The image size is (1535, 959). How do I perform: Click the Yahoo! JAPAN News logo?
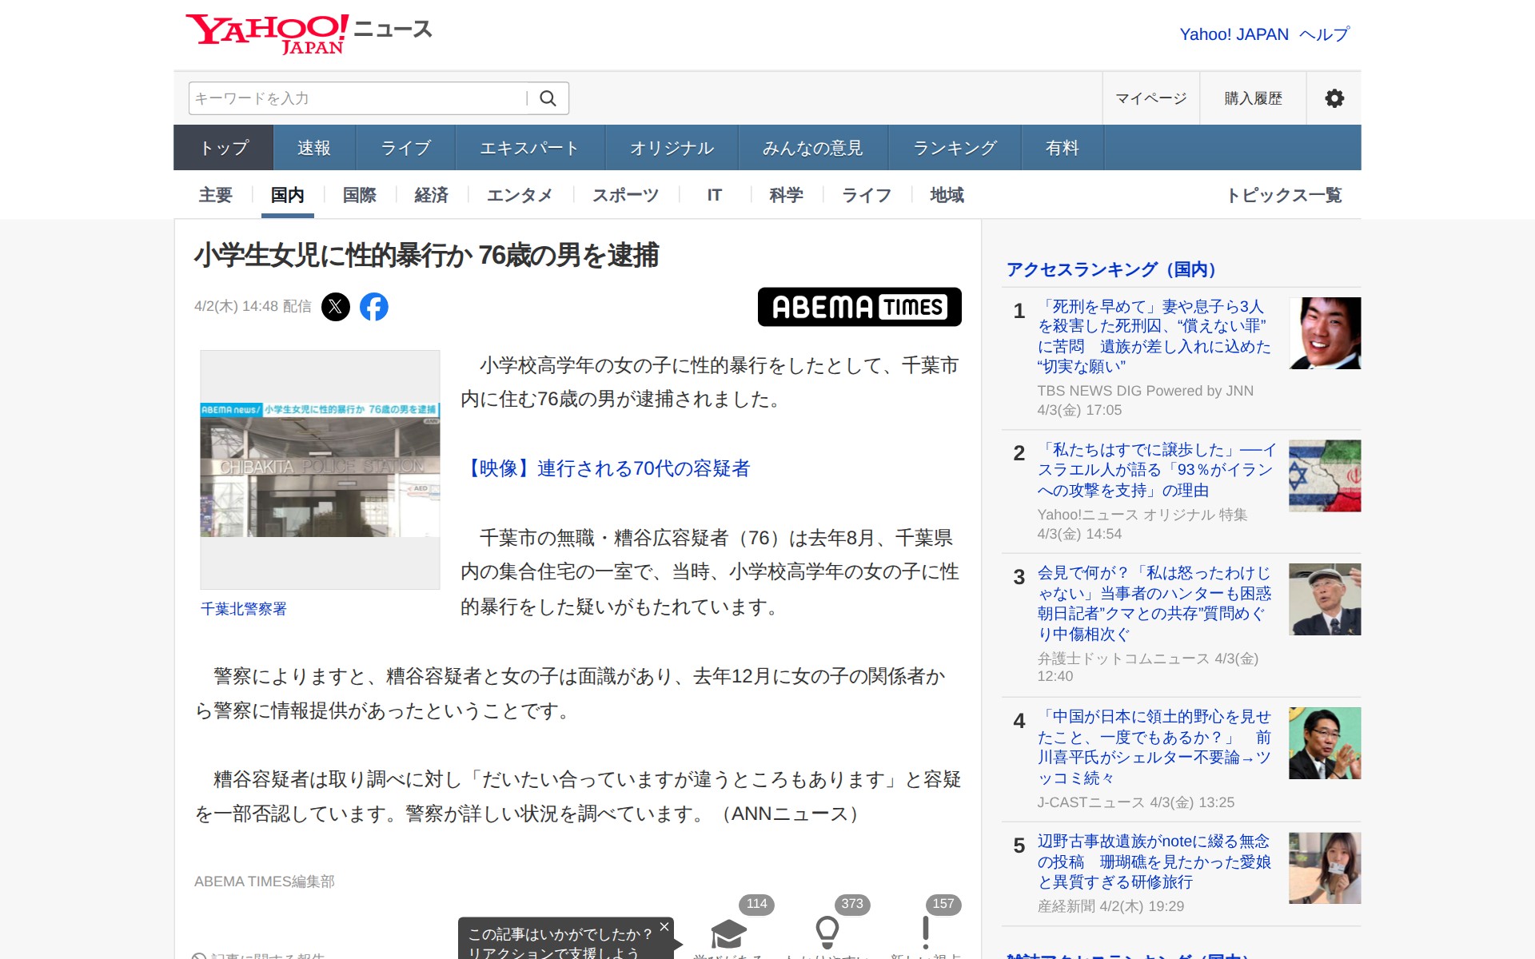point(309,34)
